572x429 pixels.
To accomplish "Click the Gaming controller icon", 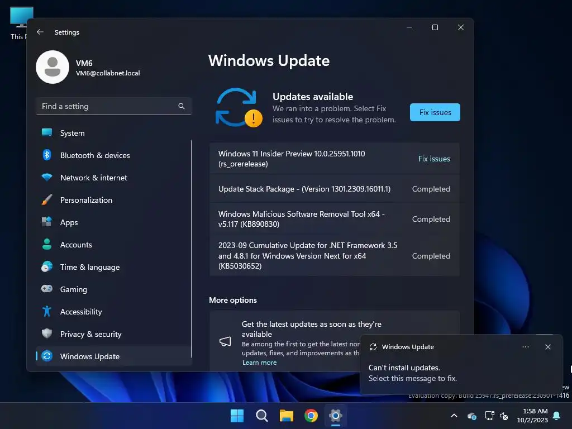I will tap(47, 289).
